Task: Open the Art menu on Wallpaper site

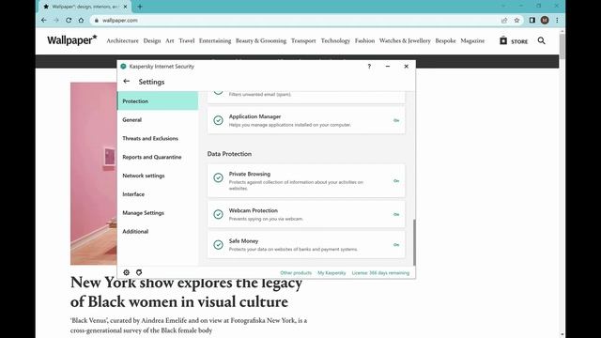Action: pyautogui.click(x=170, y=40)
